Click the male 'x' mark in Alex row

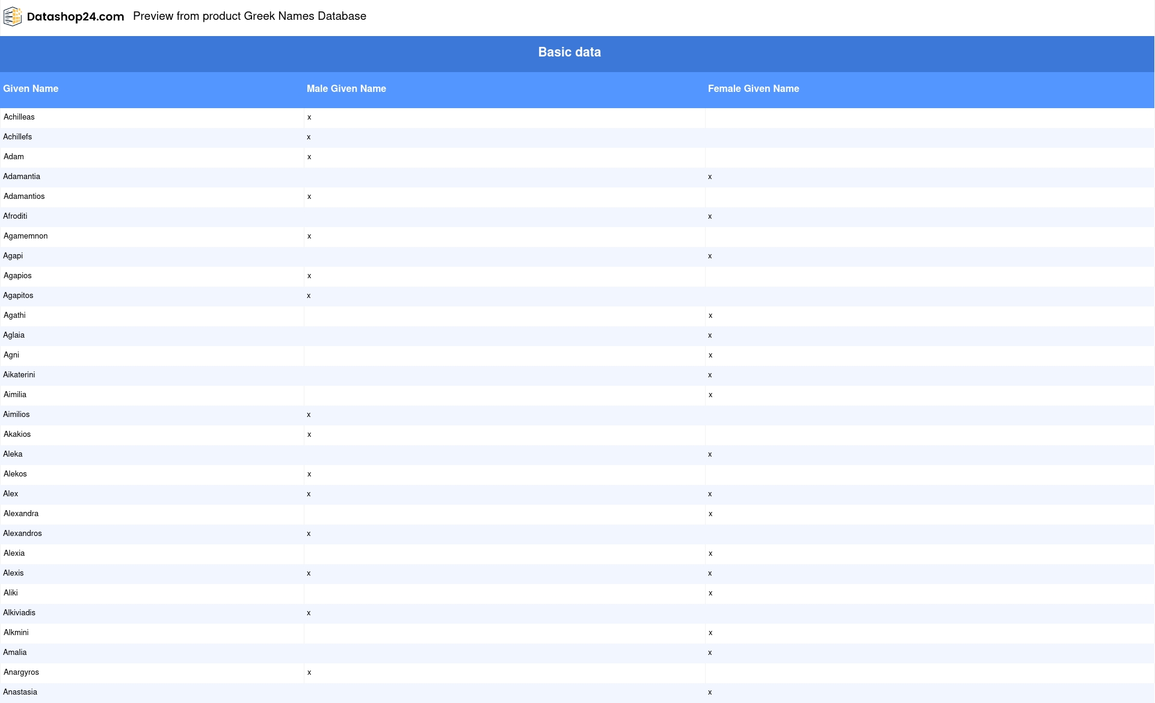(x=309, y=495)
